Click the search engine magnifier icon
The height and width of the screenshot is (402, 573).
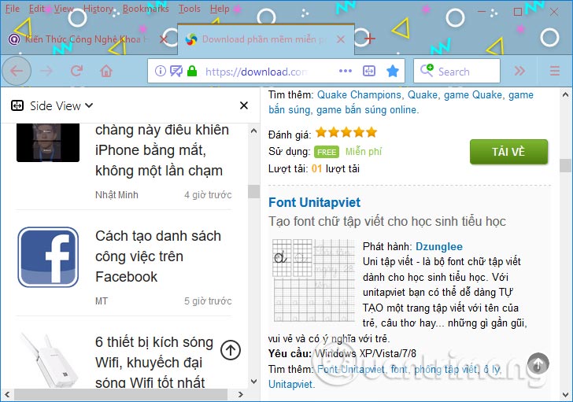(x=427, y=71)
